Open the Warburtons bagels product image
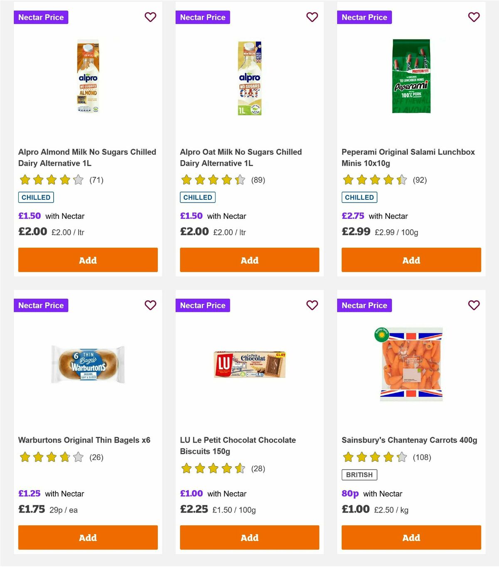 (87, 364)
